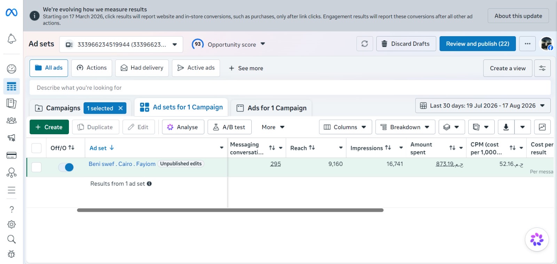Click info icon beside Results from 1 ad set
Screen dimensions: 557x264
click(149, 184)
